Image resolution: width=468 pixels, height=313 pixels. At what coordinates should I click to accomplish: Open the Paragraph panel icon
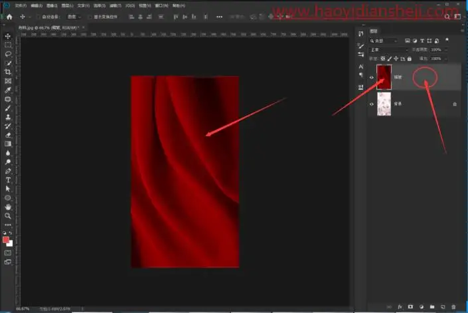tap(361, 74)
